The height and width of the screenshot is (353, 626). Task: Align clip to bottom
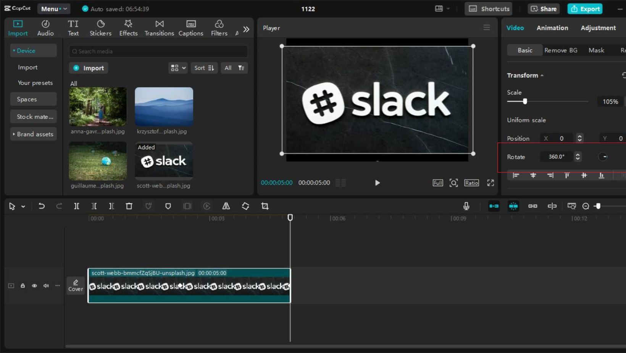pyautogui.click(x=601, y=175)
